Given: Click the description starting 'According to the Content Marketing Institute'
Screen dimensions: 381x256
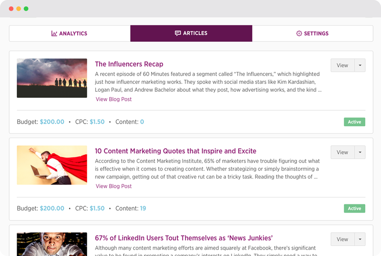Looking at the screenshot, I should pyautogui.click(x=207, y=169).
